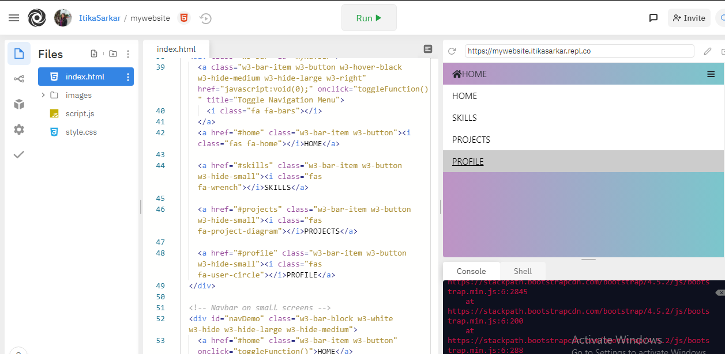Click the navDemo div code line
Screen dimensions: 725x354
tap(291, 324)
